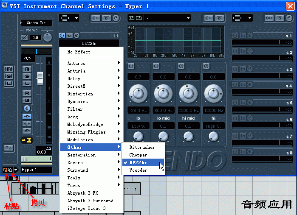Viewport: 297px width, 215px height.
Task: Click the inserts section top 'e' button
Action: [x=116, y=18]
